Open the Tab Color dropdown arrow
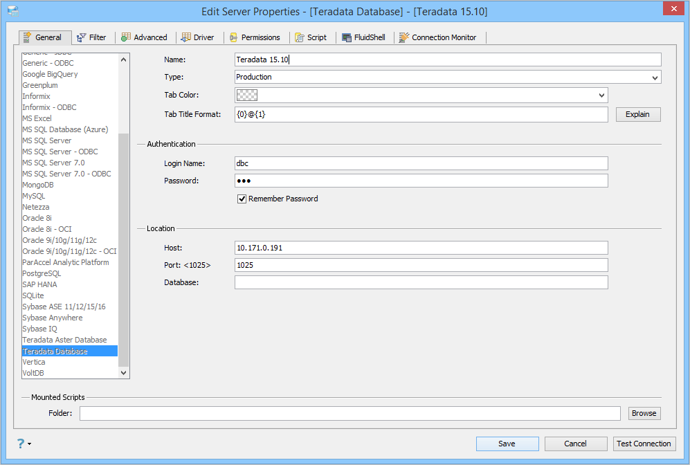Viewport: 690px width, 465px height. click(601, 95)
